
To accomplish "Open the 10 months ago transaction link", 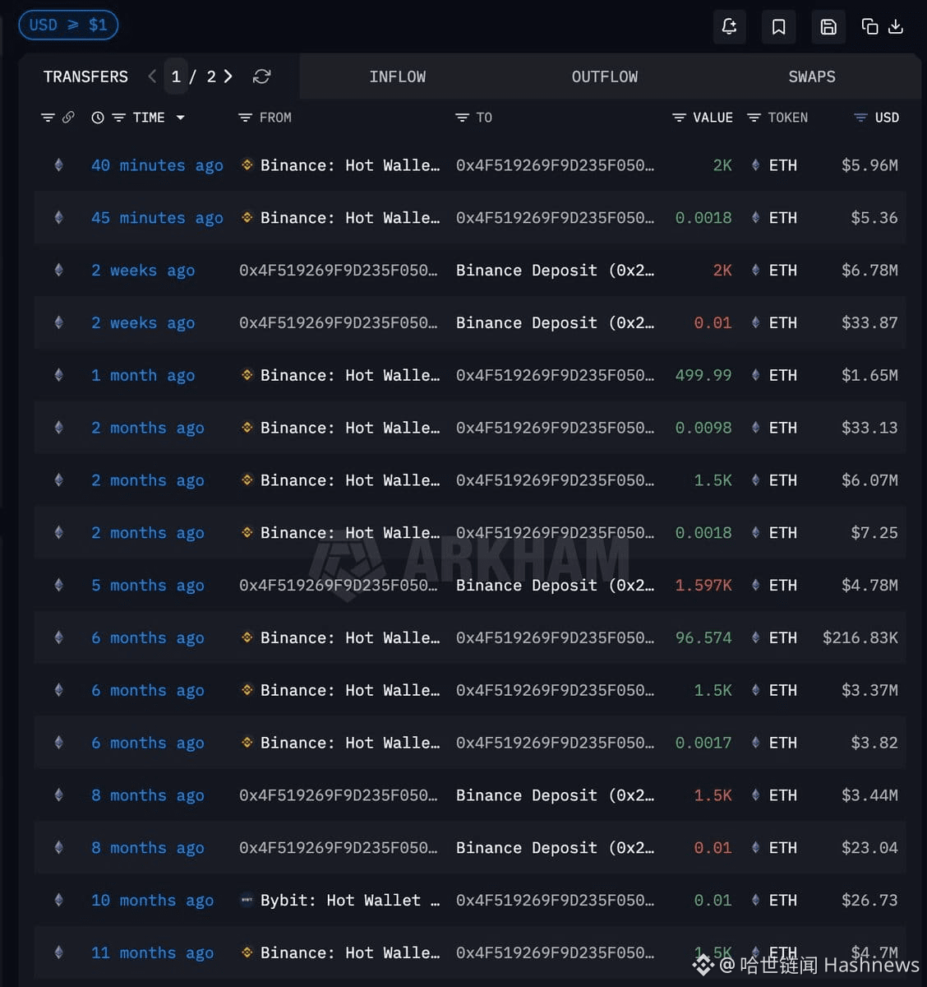I will coord(152,901).
